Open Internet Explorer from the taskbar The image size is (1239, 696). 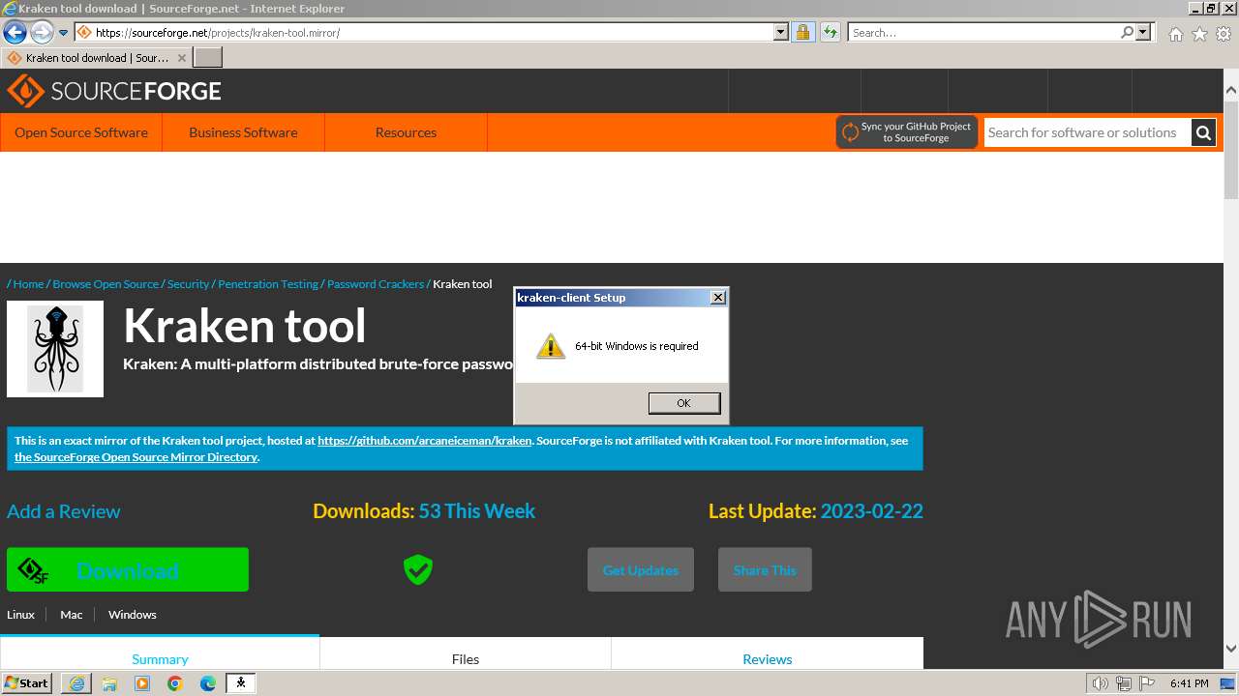(x=76, y=683)
